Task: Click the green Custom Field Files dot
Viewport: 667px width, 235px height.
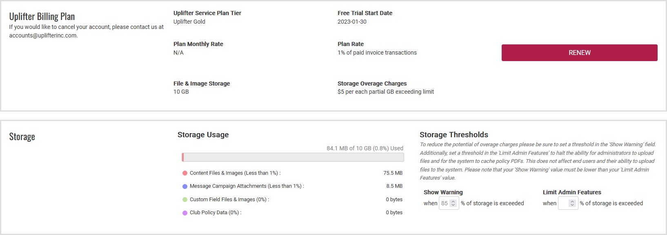Action: 185,200
